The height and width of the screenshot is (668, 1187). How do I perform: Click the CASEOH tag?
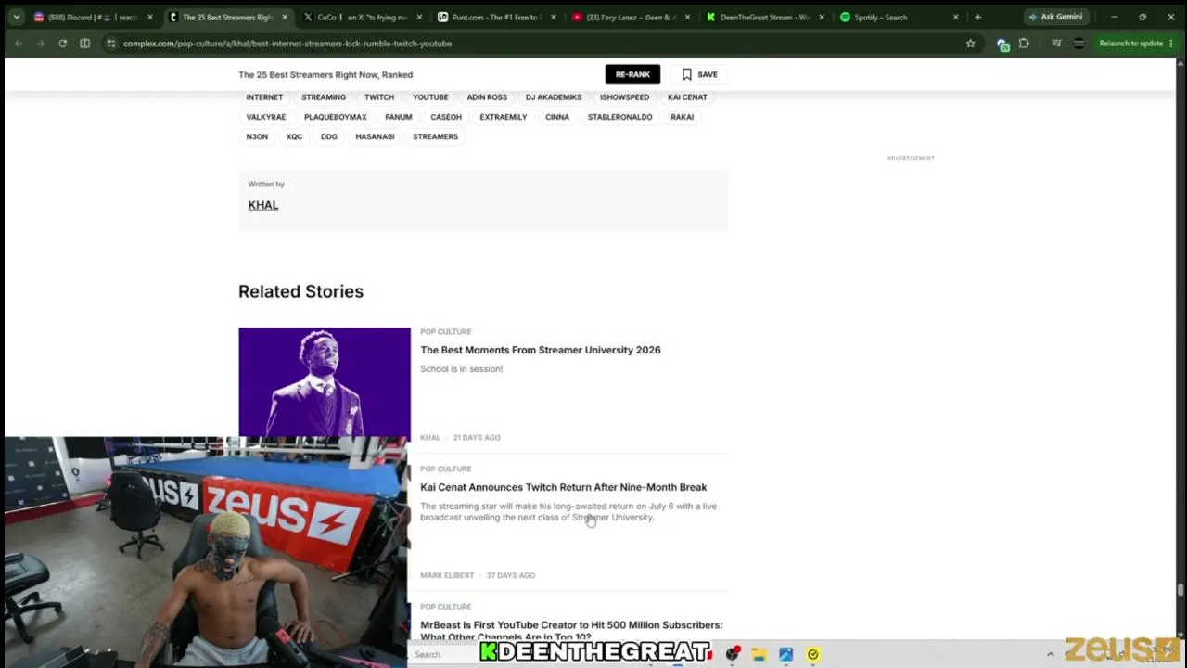pyautogui.click(x=446, y=117)
